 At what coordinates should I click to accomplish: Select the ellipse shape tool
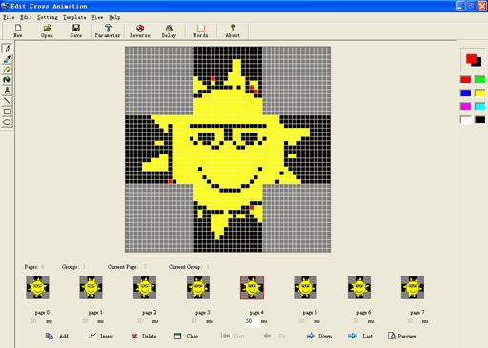[x=7, y=122]
